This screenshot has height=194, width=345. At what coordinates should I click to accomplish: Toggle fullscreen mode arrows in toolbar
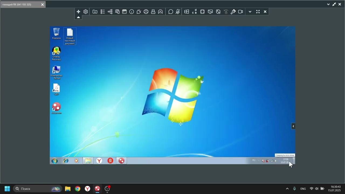tap(258, 12)
